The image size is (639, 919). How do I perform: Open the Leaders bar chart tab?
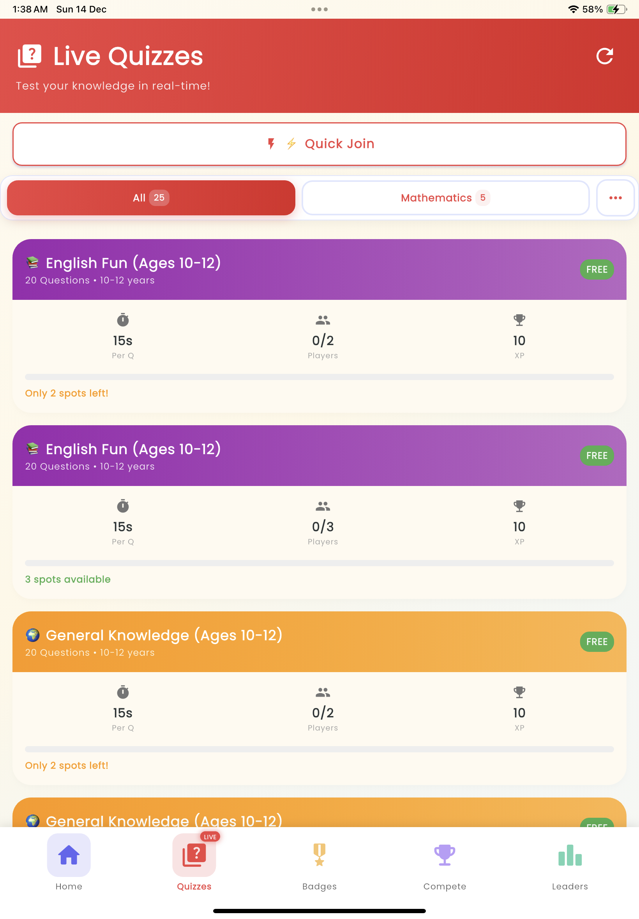(x=569, y=855)
